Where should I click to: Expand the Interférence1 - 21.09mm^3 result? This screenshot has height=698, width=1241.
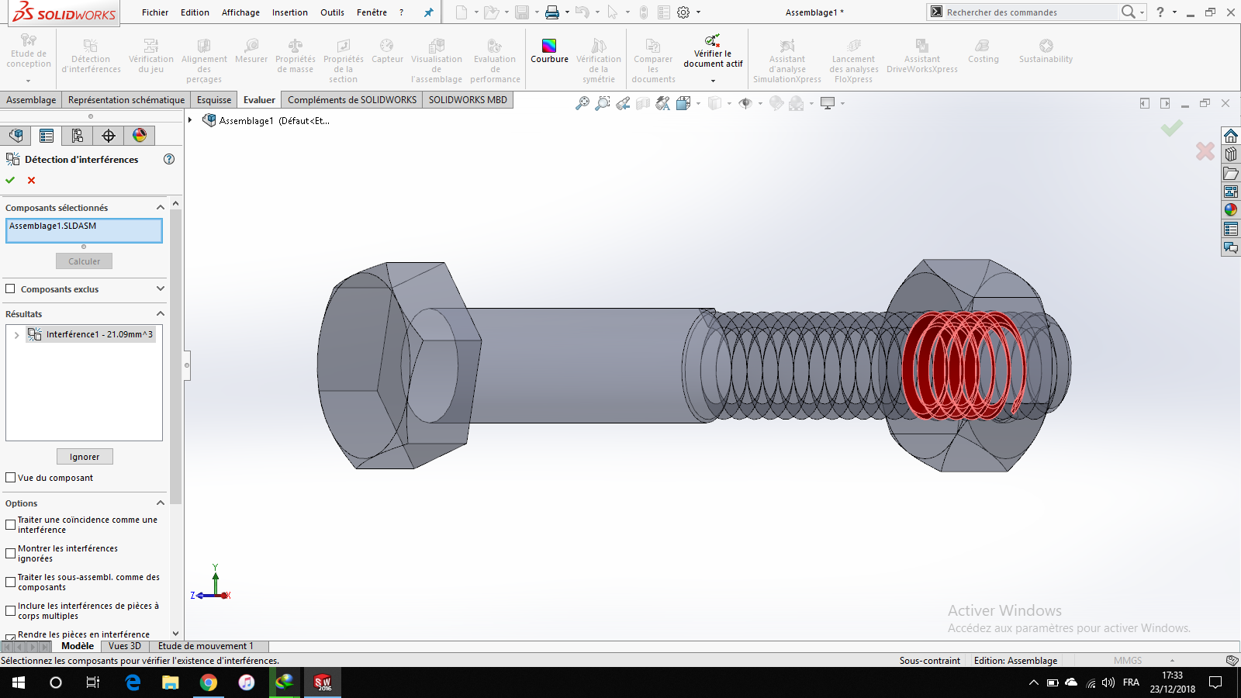pos(16,334)
